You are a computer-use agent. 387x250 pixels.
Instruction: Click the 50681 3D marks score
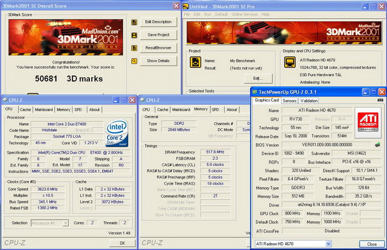coord(69,79)
